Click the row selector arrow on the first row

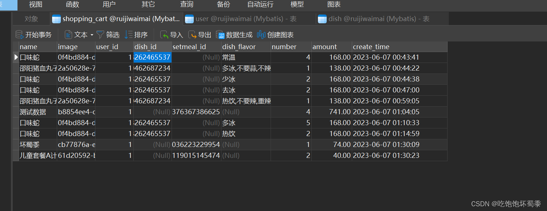click(16, 57)
